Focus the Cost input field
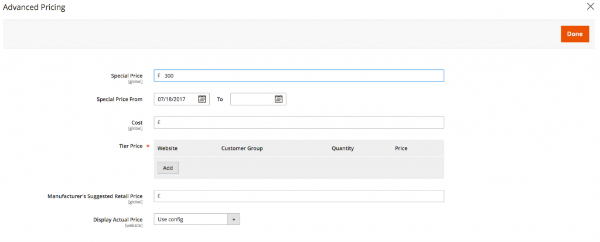This screenshot has height=242, width=600. [x=299, y=122]
